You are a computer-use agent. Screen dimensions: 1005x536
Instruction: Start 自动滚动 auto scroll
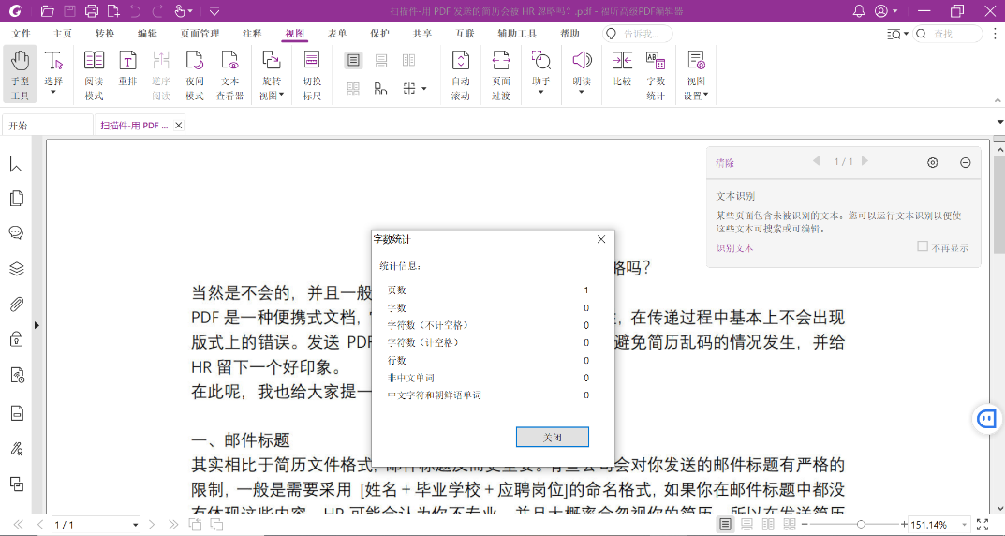click(460, 74)
